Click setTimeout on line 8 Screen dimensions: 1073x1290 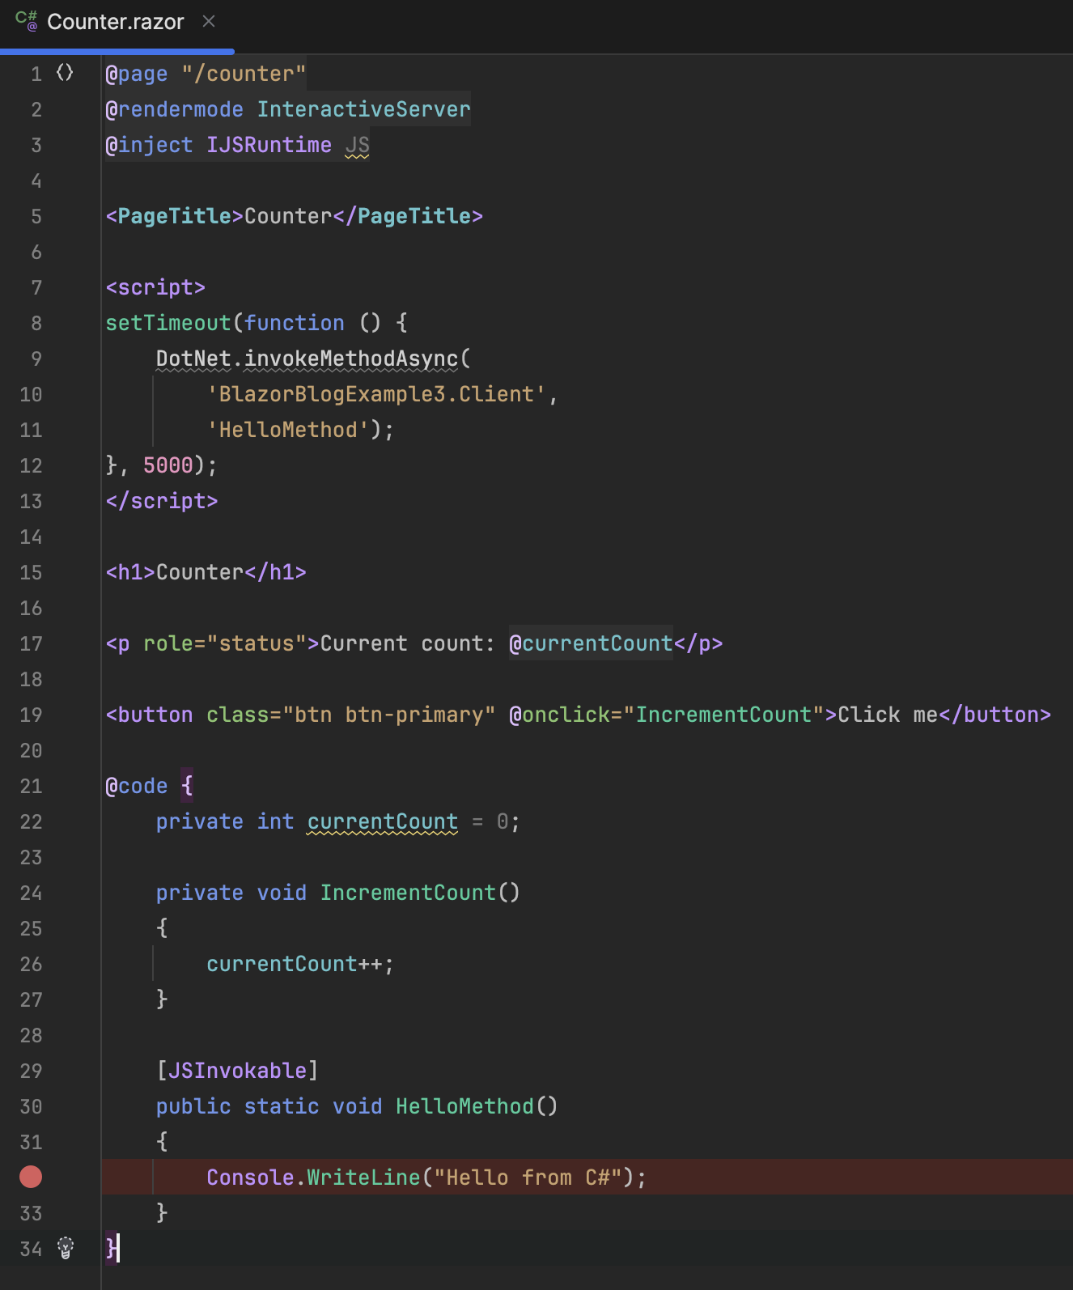coord(168,323)
